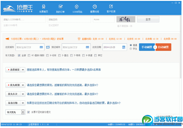Click the station picker icon in 到达城市 field
Viewport: 183px width, 128px height.
88,47
